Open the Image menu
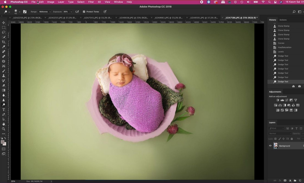This screenshot has height=183, width=304. 50,2
